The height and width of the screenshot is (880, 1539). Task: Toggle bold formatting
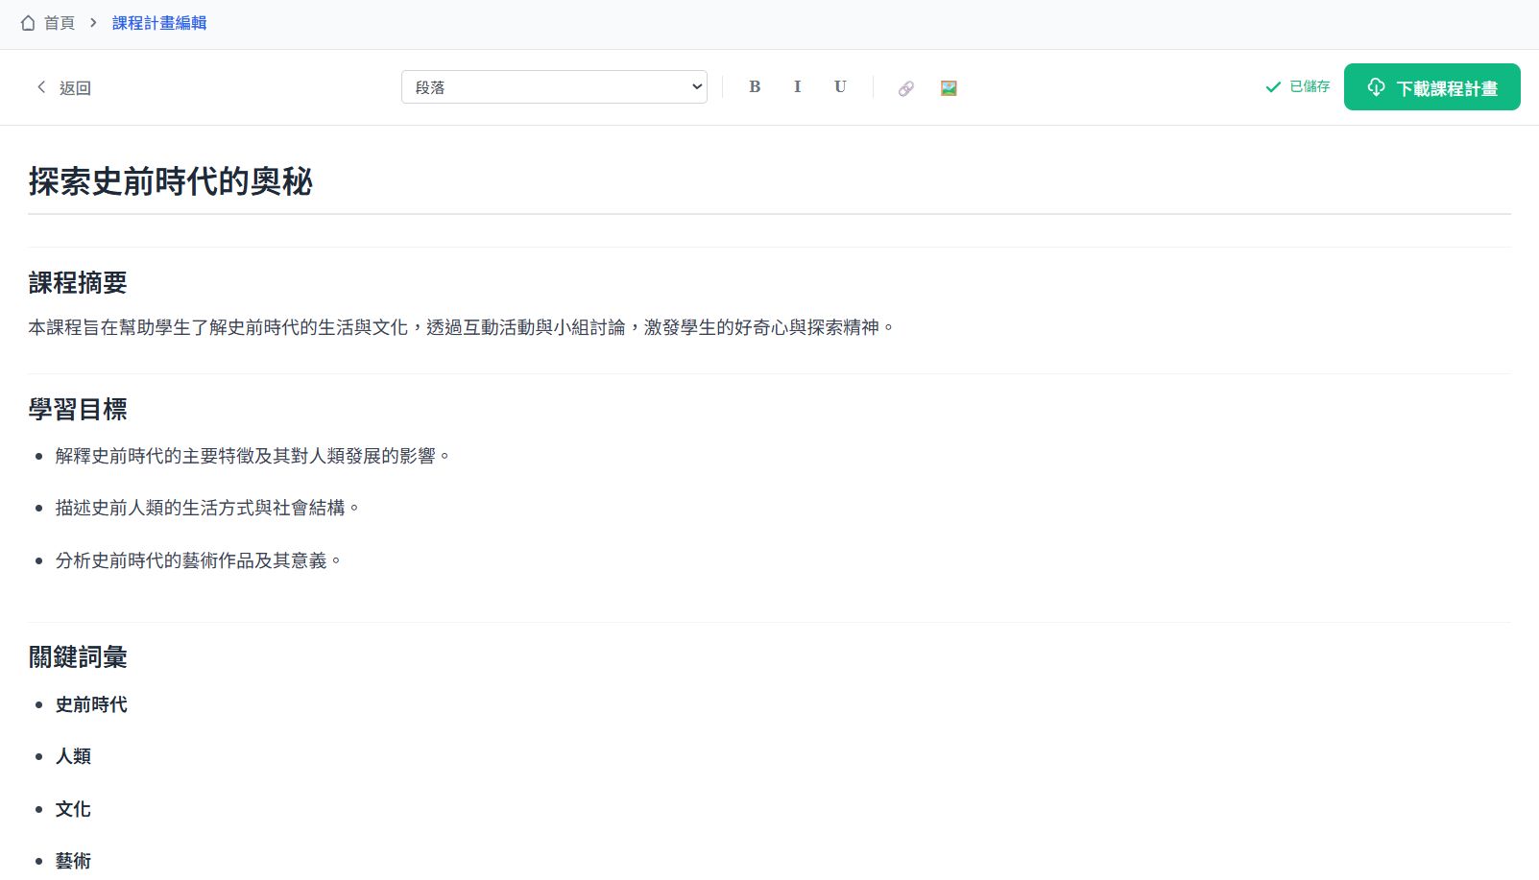point(755,87)
